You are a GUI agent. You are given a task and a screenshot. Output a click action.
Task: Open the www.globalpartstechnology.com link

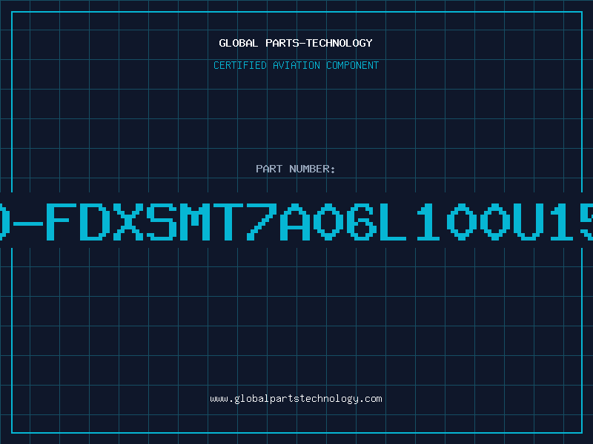[x=296, y=399]
